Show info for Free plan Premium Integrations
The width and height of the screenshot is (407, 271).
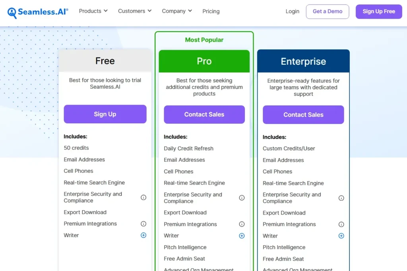click(143, 224)
